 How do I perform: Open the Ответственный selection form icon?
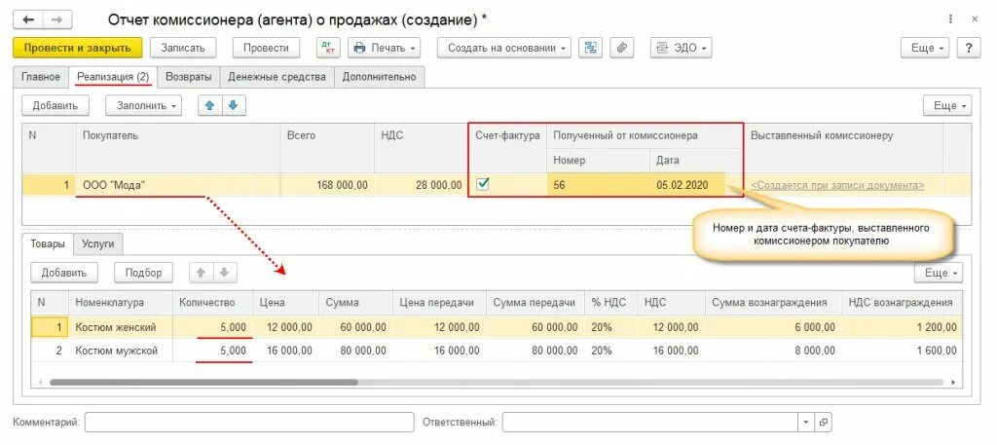[824, 422]
